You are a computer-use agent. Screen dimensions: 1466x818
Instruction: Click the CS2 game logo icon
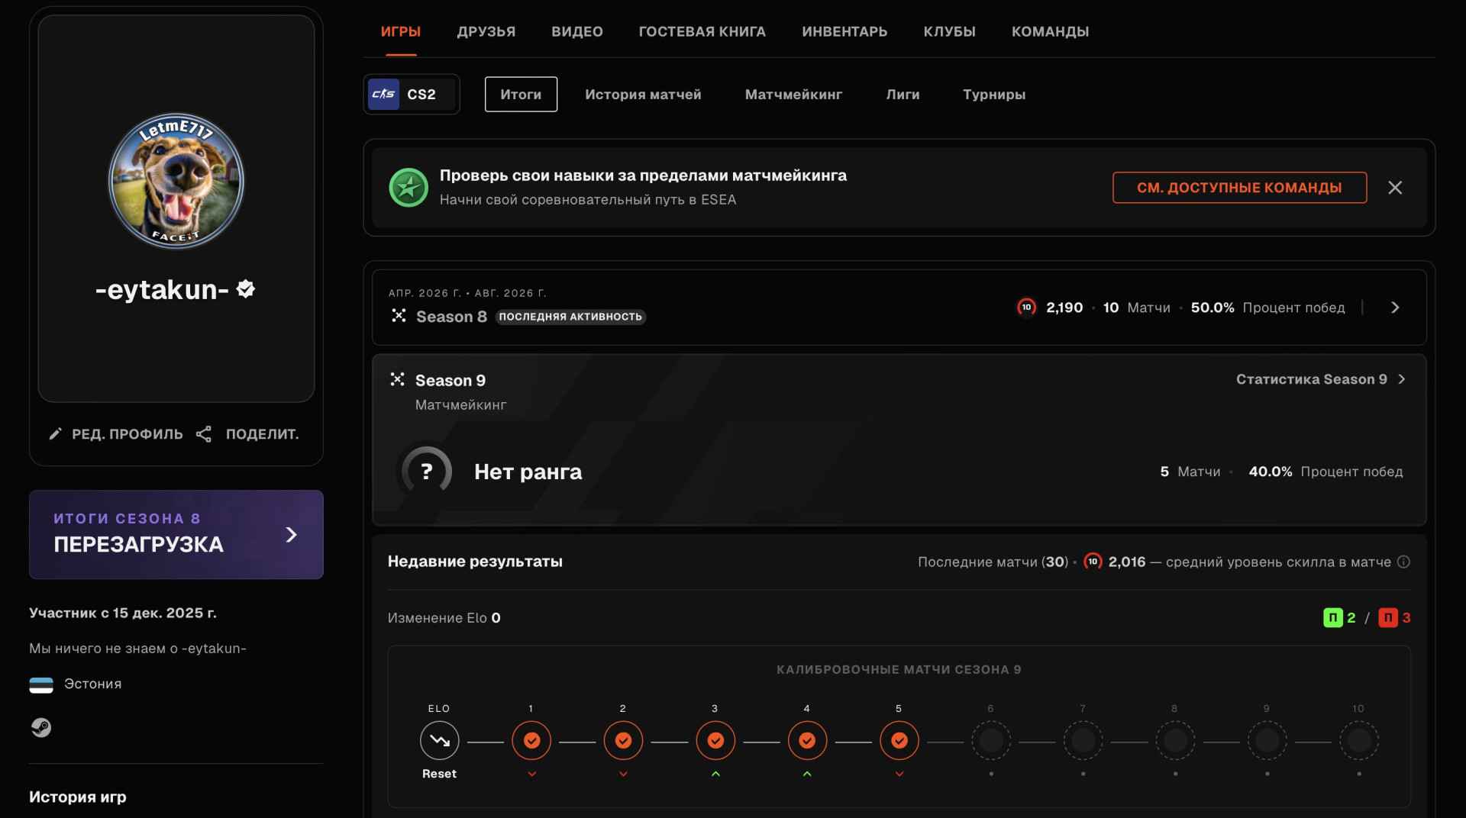click(x=383, y=95)
